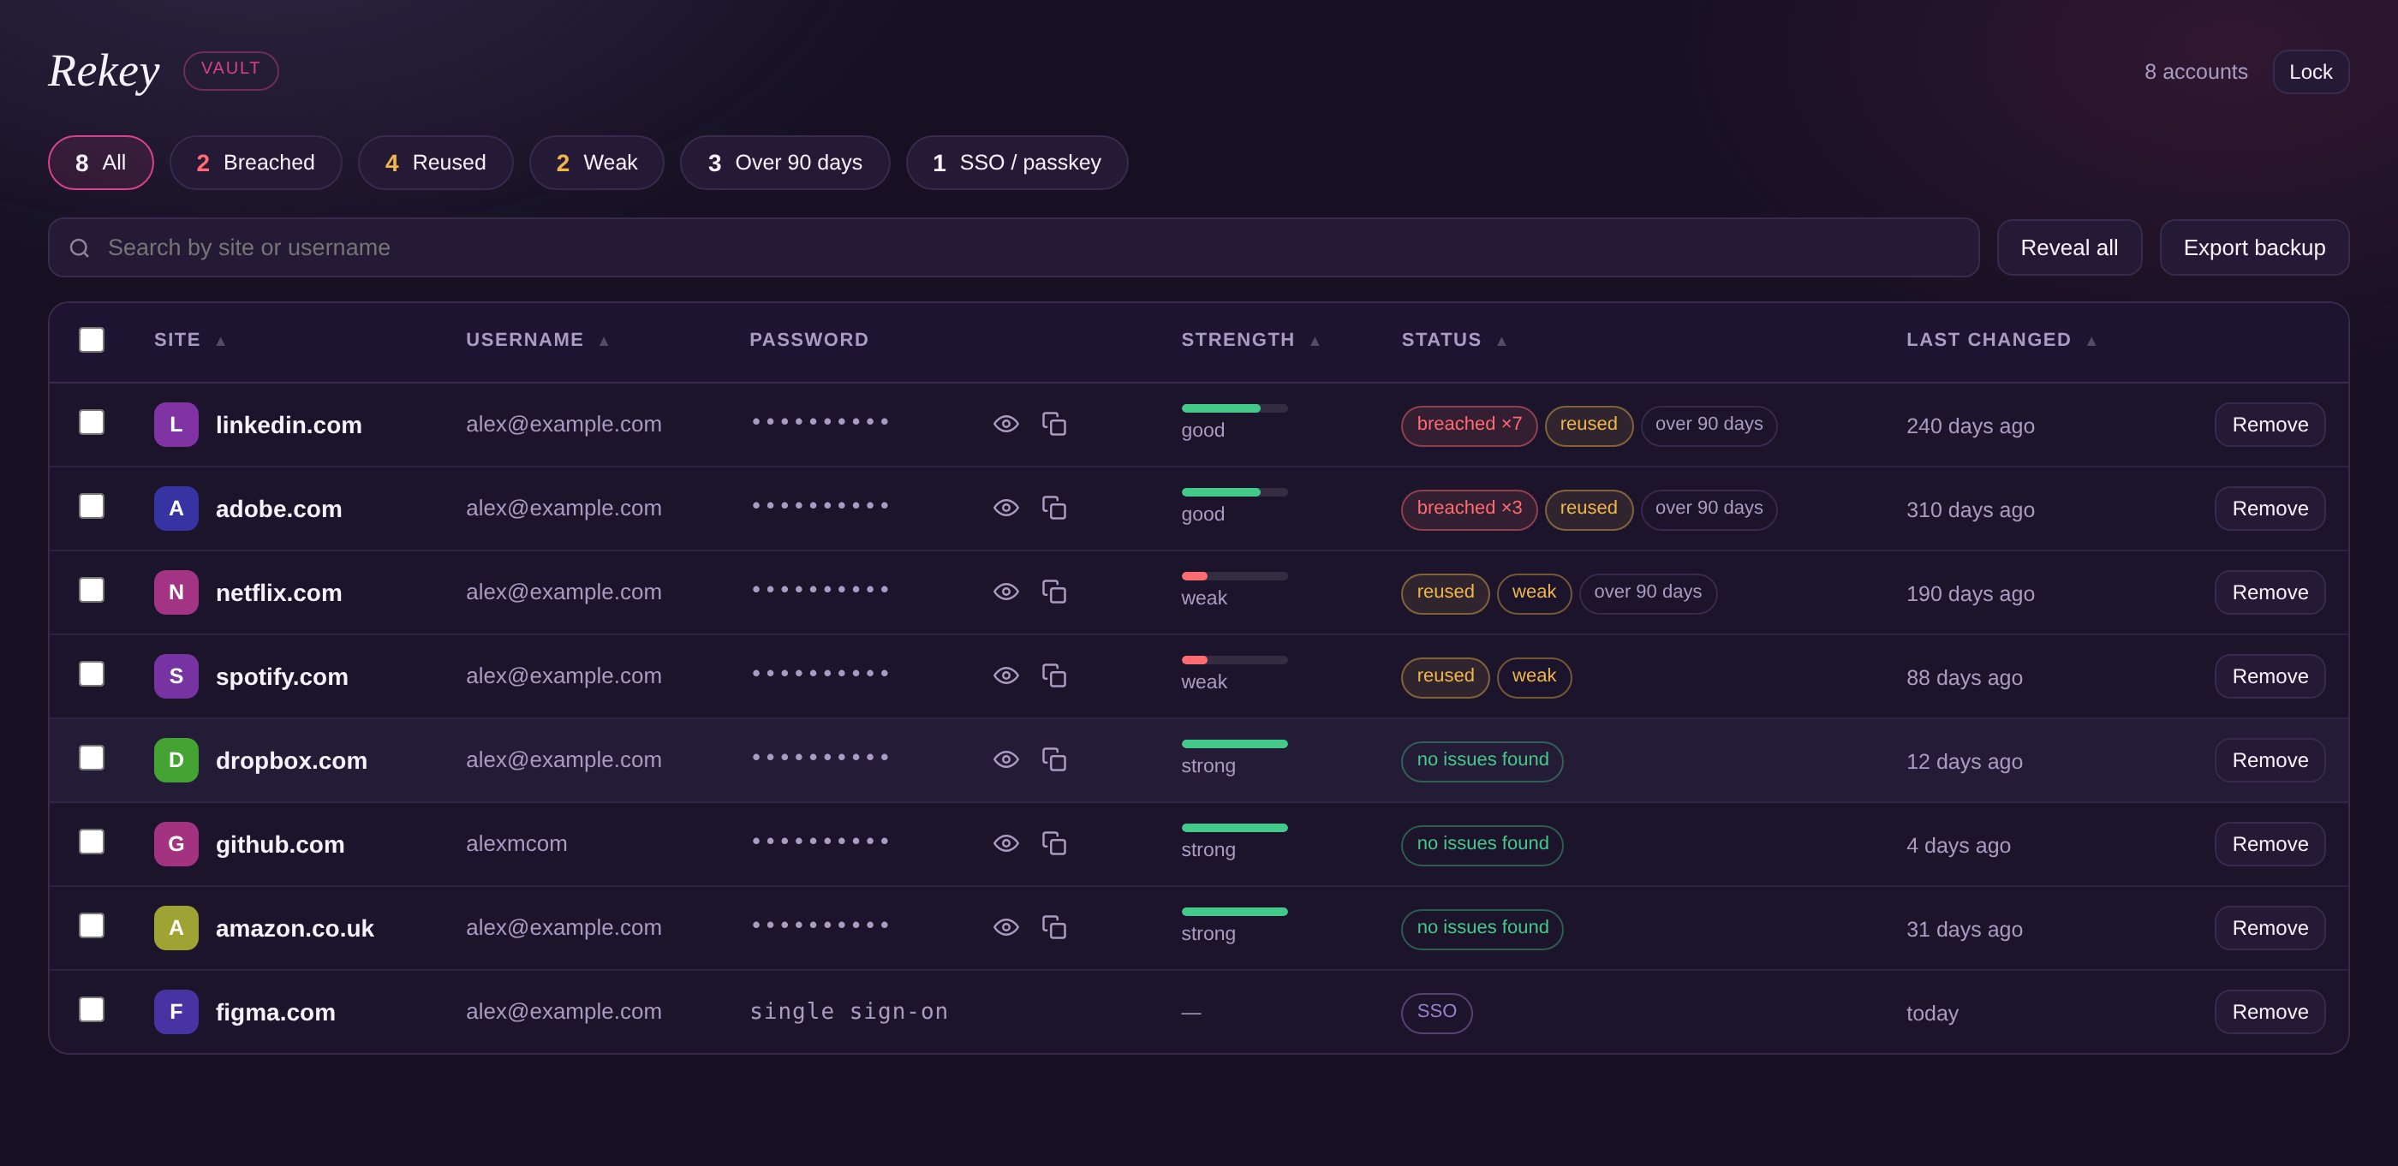Check the netflix.com row checkbox

click(x=92, y=589)
